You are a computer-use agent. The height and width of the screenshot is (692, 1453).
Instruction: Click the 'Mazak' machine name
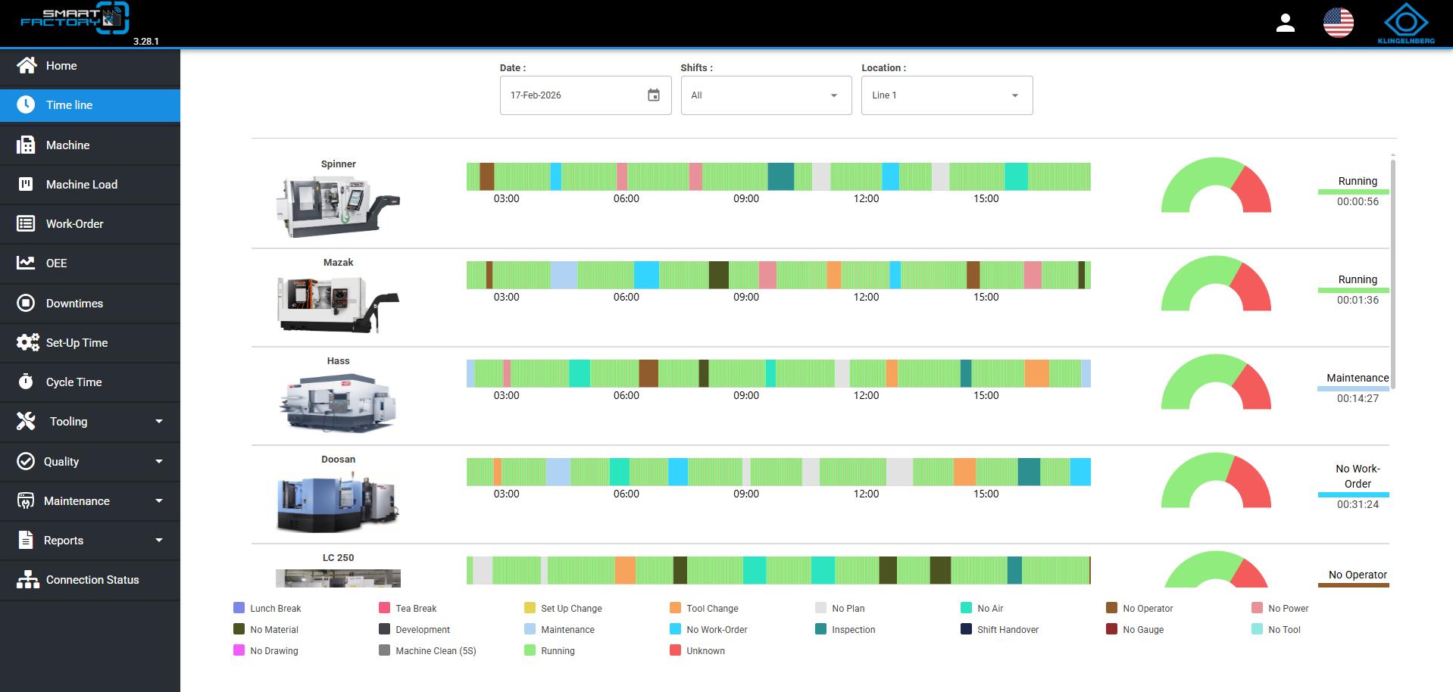pyautogui.click(x=338, y=263)
